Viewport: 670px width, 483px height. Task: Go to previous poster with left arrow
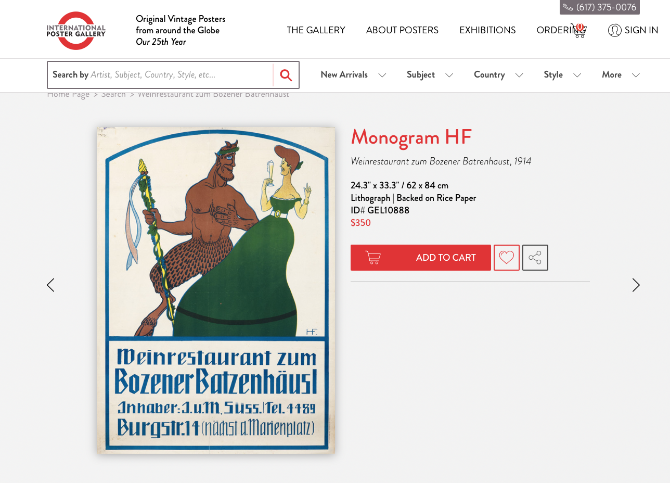(x=50, y=285)
